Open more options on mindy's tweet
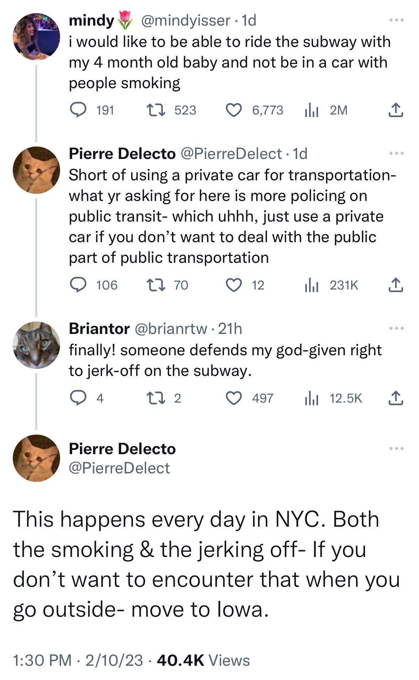419x680 pixels. coord(396,21)
